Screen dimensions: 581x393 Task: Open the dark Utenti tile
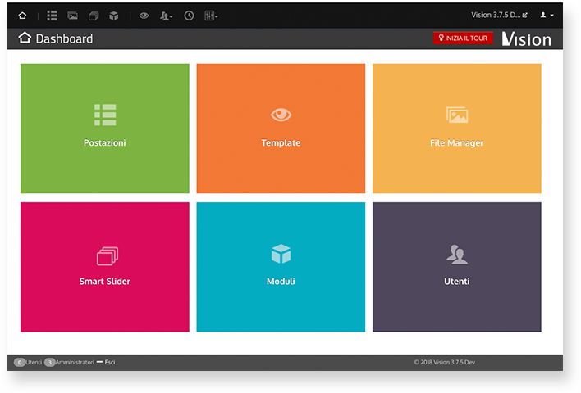click(x=457, y=267)
